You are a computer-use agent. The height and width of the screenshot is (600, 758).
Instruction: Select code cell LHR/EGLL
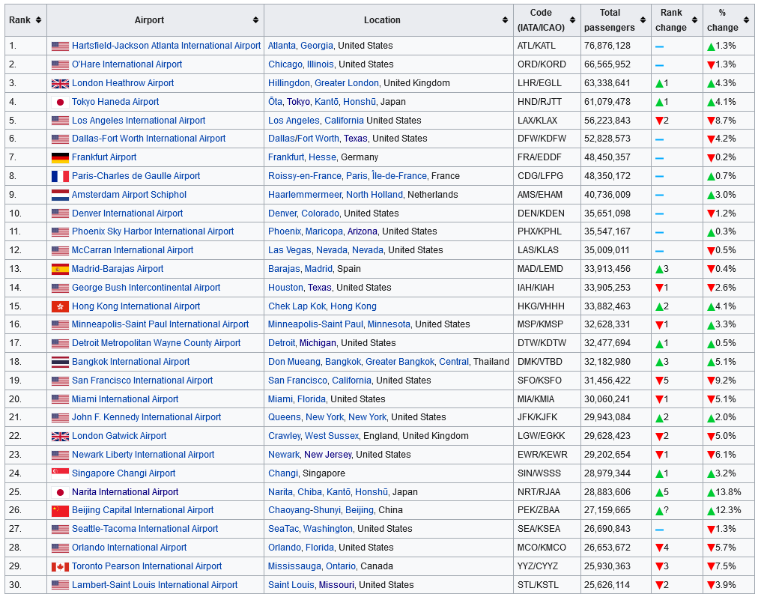[539, 83]
